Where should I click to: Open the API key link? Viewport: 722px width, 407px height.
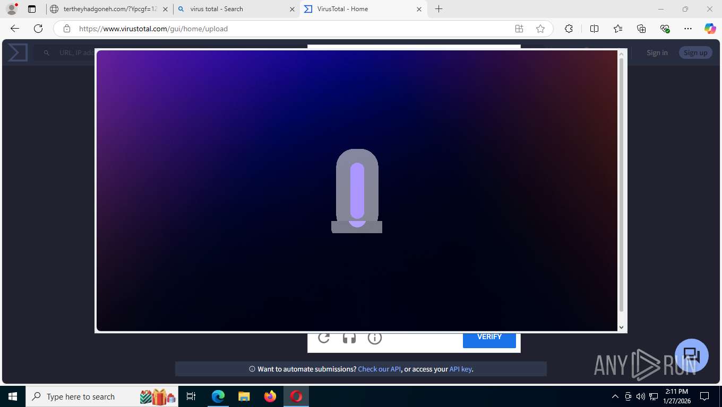[461, 369]
